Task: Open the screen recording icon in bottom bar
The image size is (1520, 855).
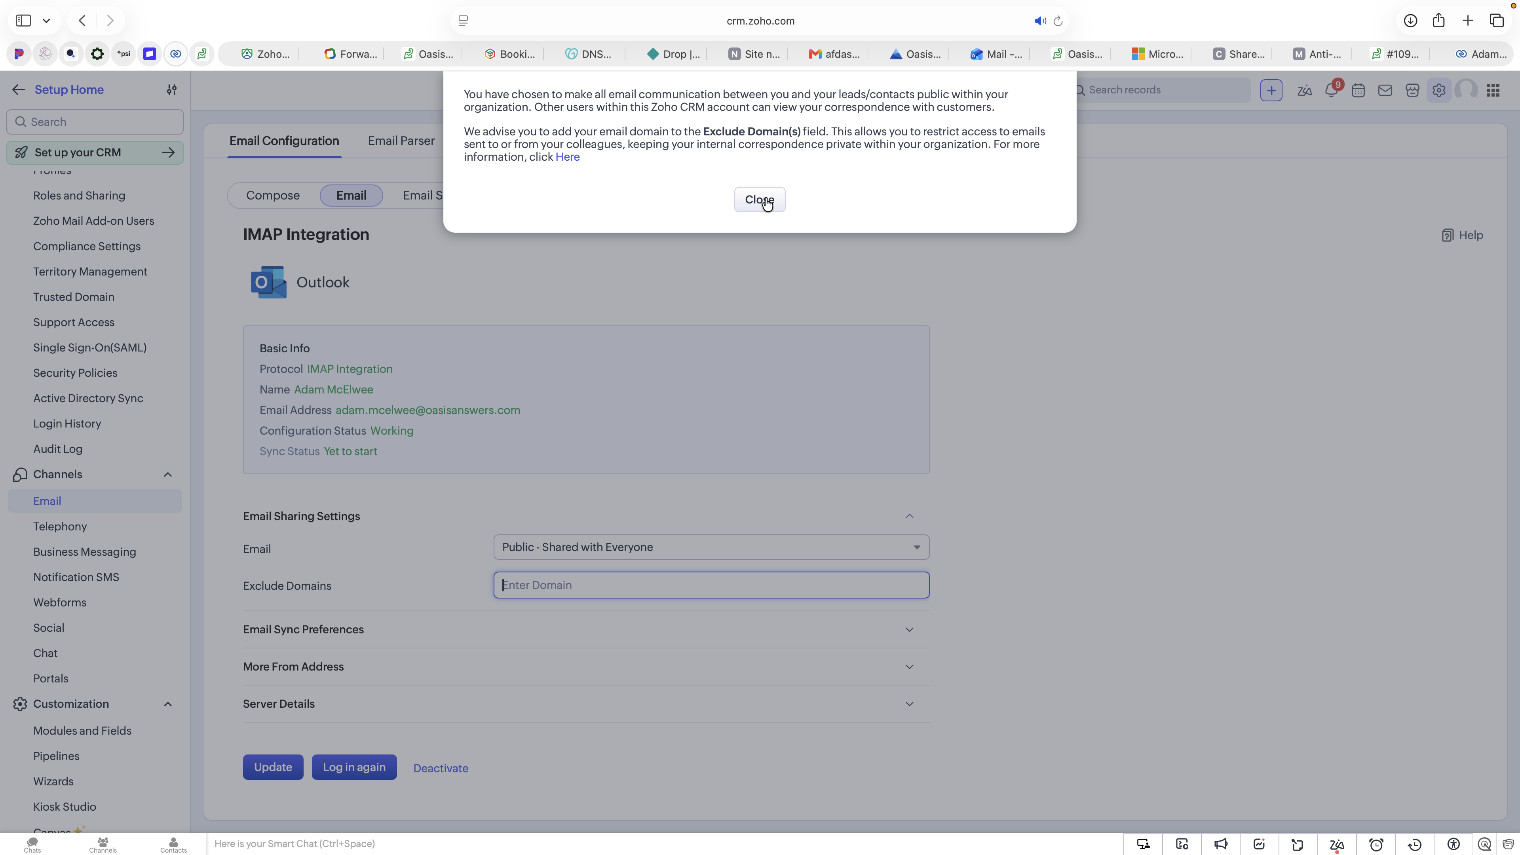Action: tap(1182, 844)
